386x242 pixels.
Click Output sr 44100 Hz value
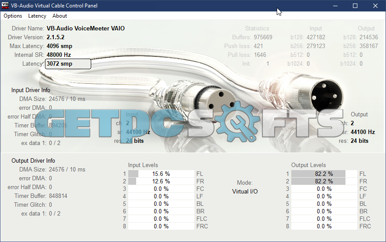[x=363, y=132]
